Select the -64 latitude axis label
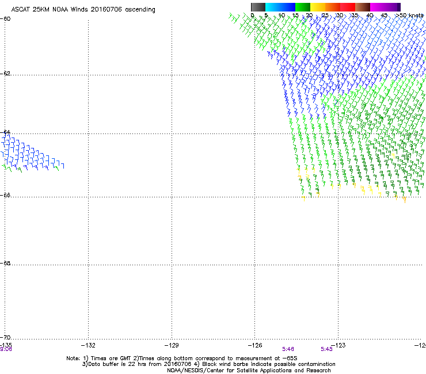 coord(5,132)
